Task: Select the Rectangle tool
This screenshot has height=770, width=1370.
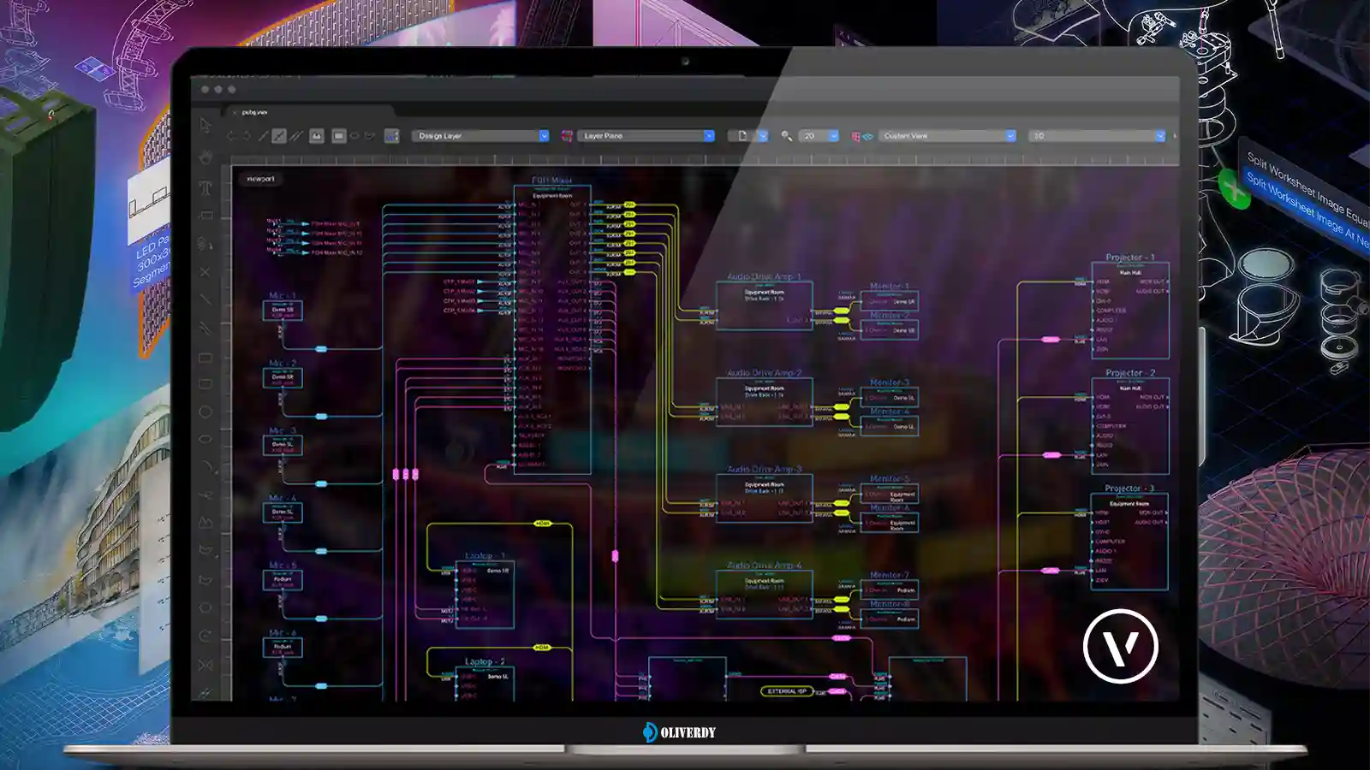Action: [205, 358]
